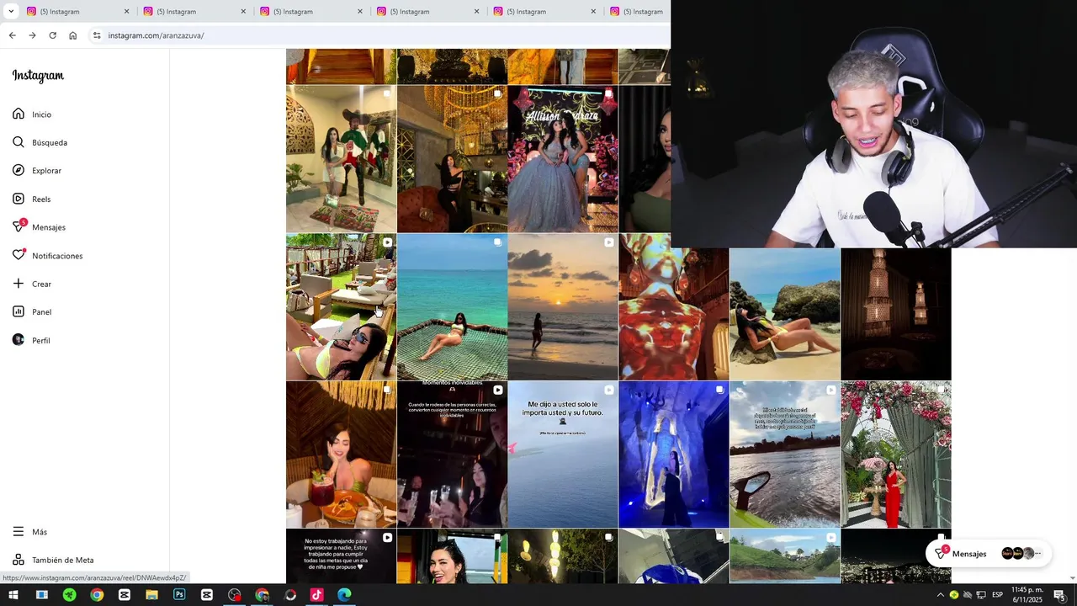Click the network icon in system tray
This screenshot has width=1077, height=606.
tap(981, 595)
